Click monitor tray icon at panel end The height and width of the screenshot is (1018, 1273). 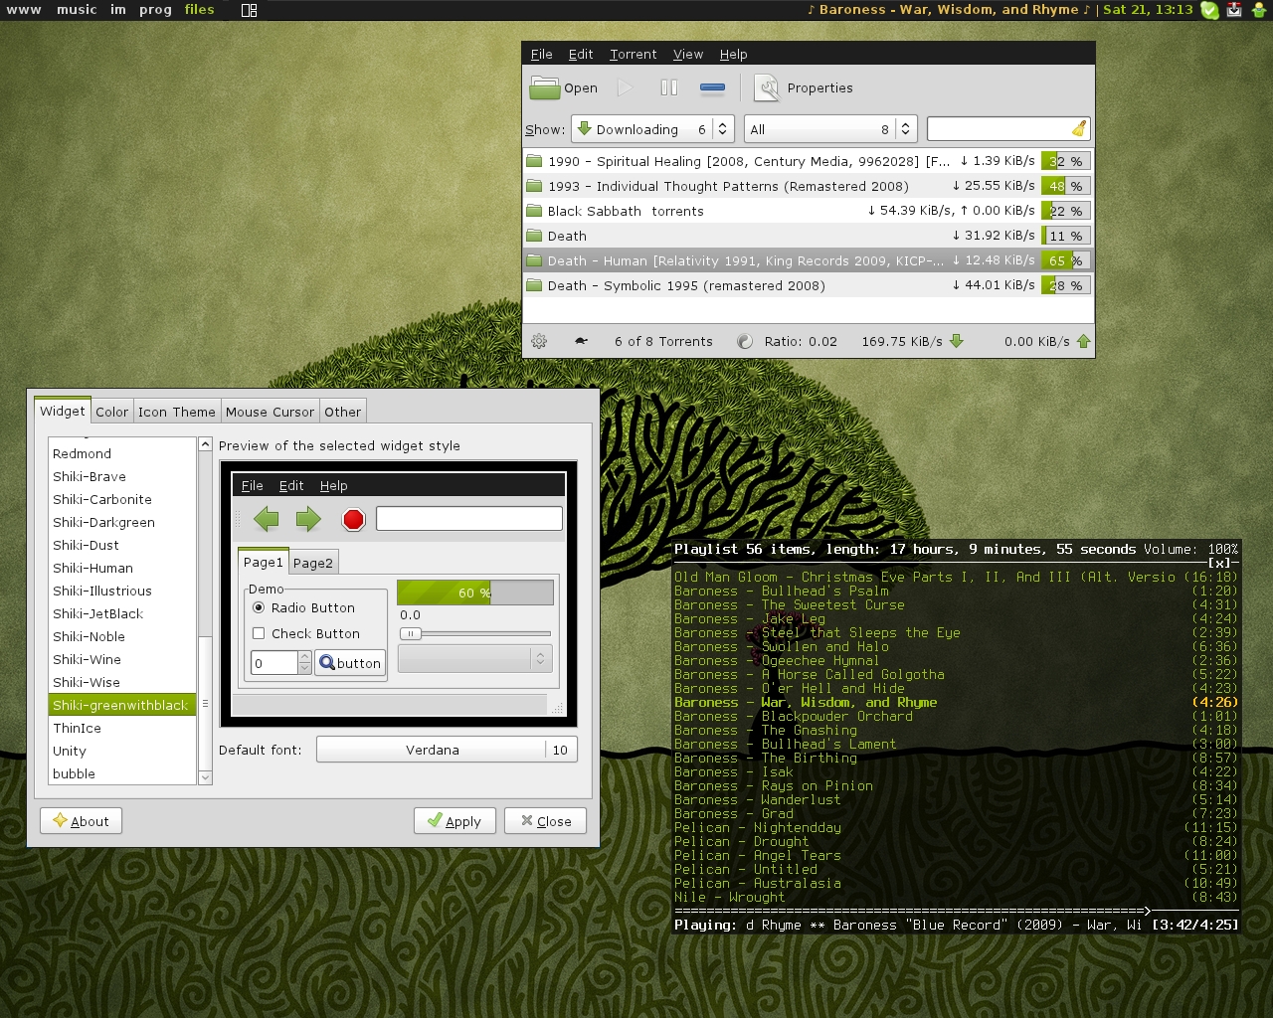1258,10
